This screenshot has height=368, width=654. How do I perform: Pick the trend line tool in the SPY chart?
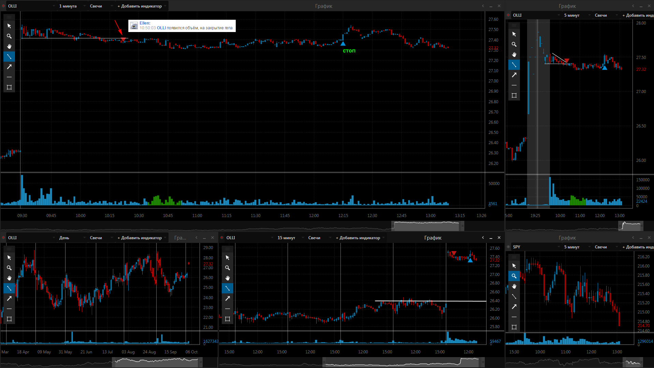tap(514, 296)
